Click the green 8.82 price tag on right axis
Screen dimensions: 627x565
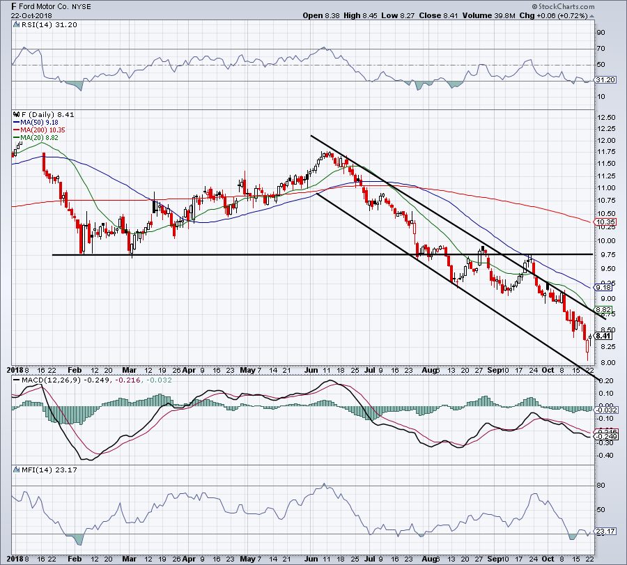(x=603, y=309)
